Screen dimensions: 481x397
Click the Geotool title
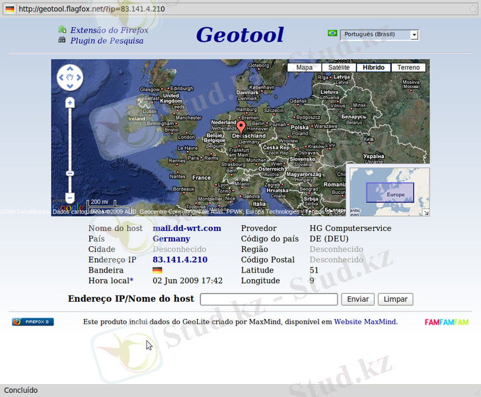point(240,34)
